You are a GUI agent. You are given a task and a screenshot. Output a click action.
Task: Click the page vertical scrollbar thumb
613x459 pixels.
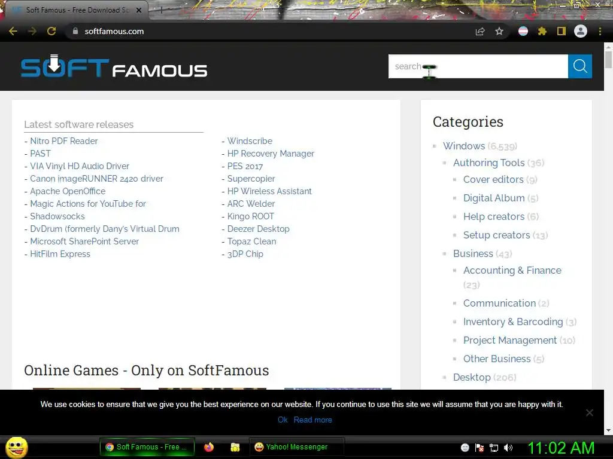tap(608, 59)
